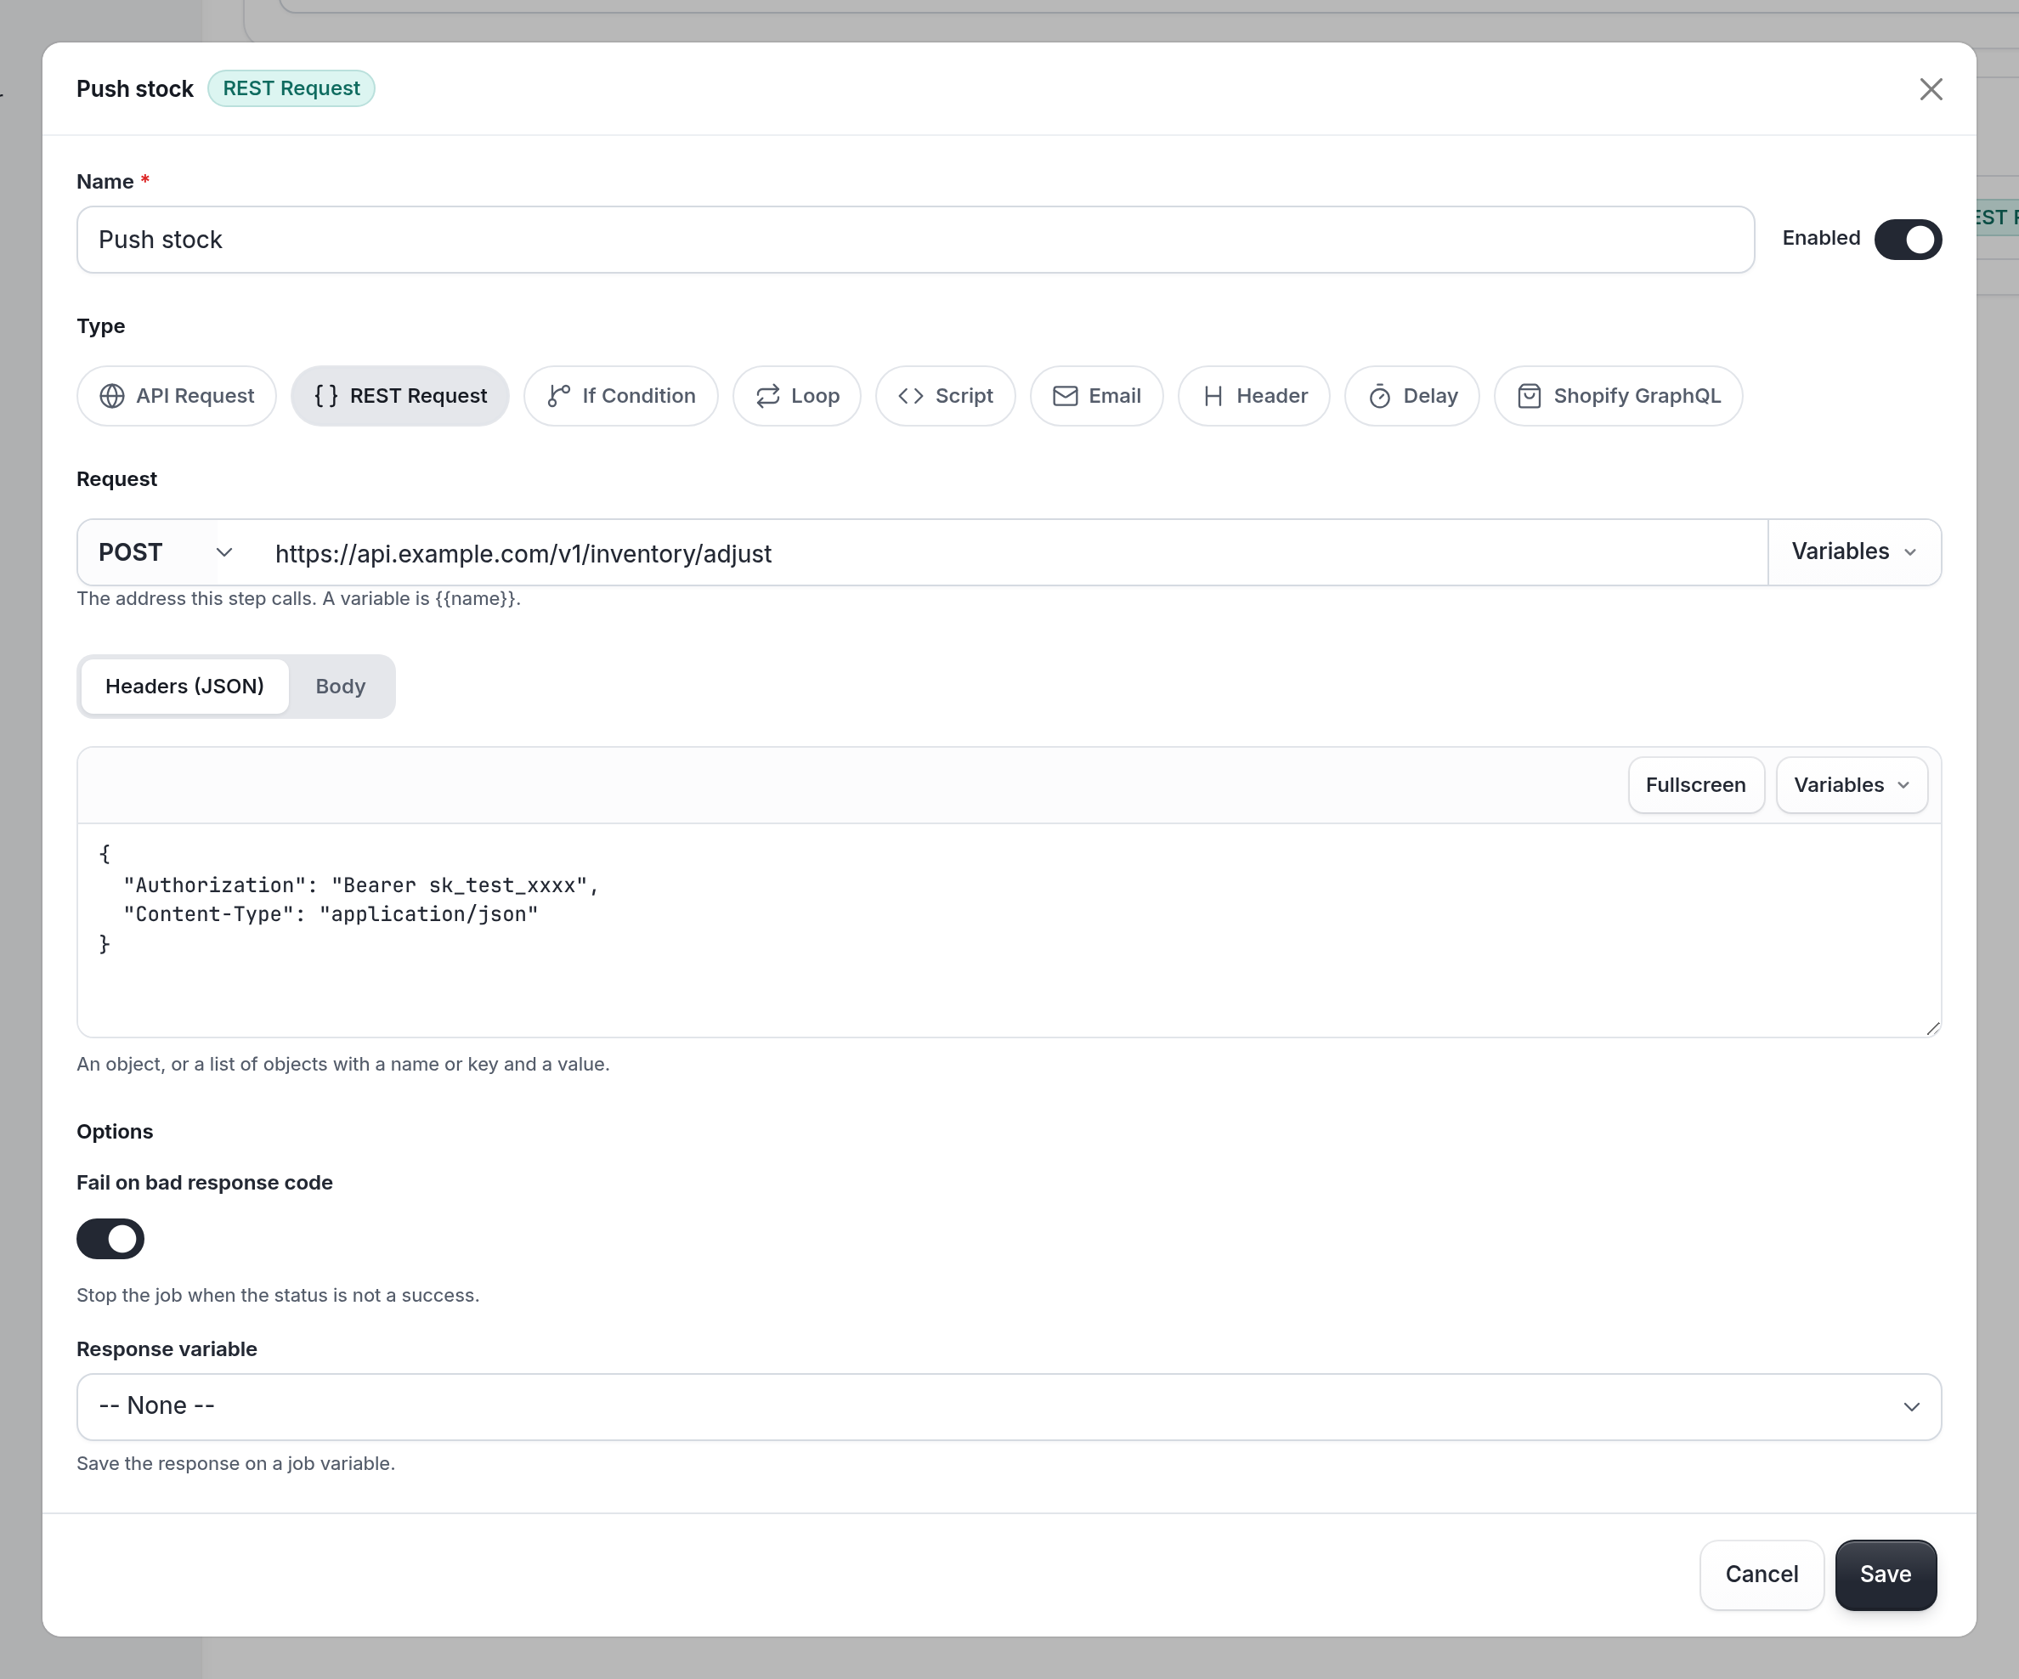2019x1679 pixels.
Task: Toggle Fail on bad response code
Action: click(x=110, y=1239)
